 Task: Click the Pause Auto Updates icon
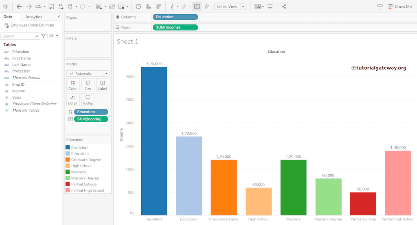(70, 6)
